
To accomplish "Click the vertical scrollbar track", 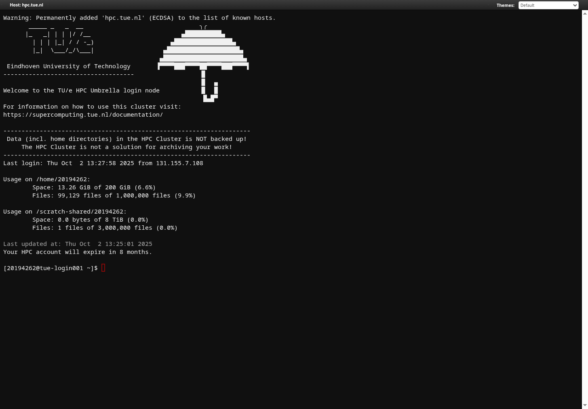I will click(x=584, y=202).
